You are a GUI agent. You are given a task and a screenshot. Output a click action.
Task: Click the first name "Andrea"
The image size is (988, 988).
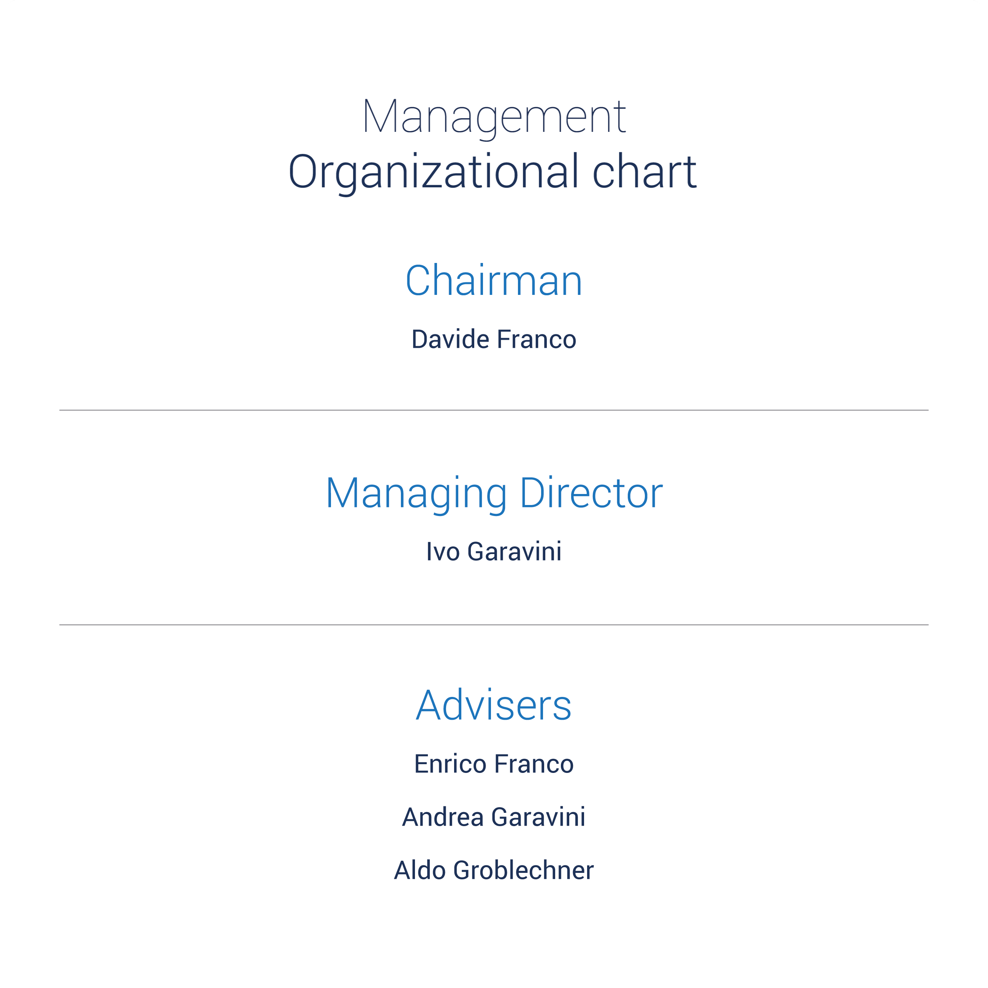[x=443, y=817]
